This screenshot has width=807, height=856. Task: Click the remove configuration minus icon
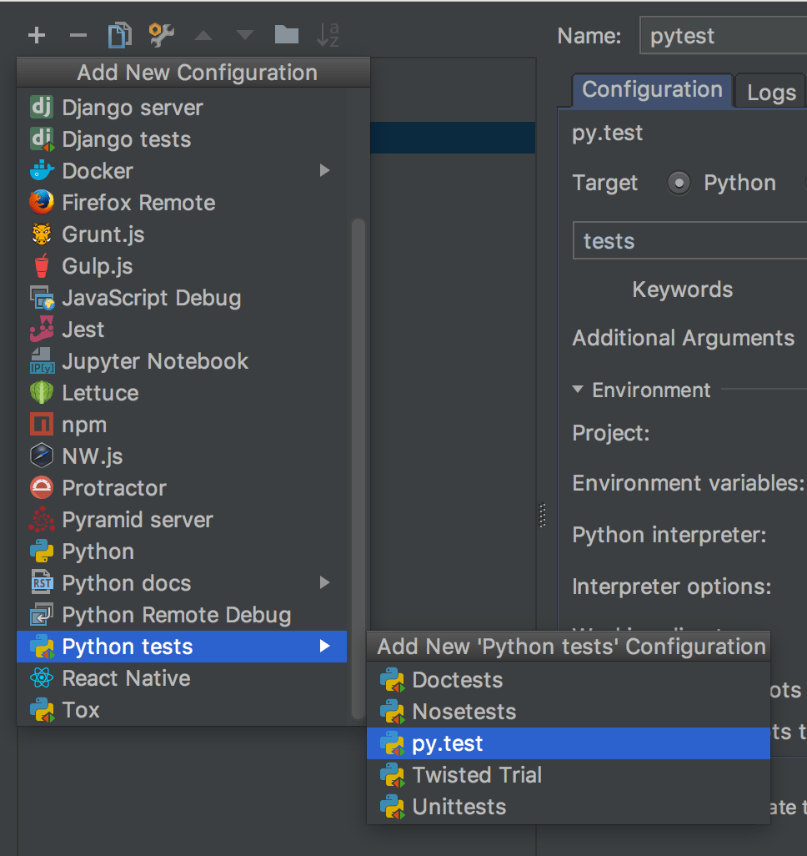coord(77,35)
